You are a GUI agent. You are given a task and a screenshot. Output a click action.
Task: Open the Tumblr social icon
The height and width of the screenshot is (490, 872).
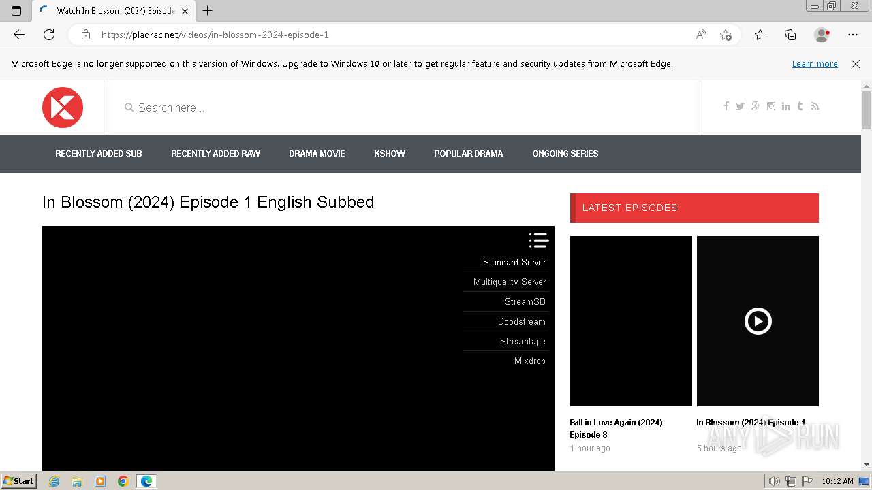coord(800,106)
